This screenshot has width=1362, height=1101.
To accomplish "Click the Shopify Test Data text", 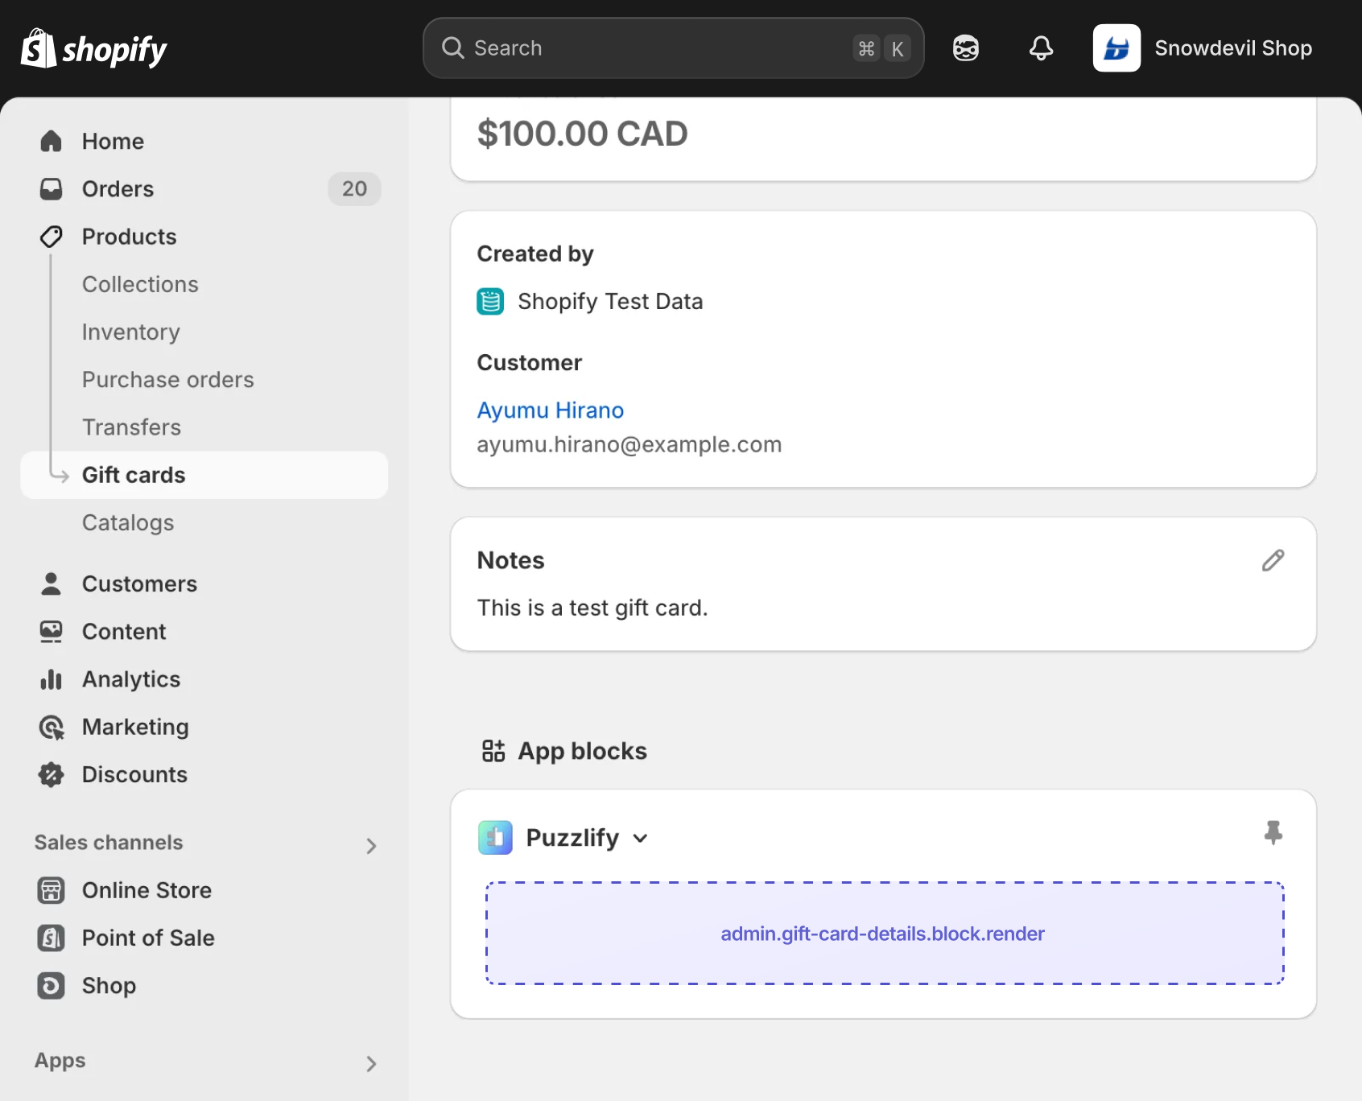I will tap(610, 302).
